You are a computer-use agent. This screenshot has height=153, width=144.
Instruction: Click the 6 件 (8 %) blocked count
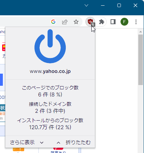[x=50, y=95]
